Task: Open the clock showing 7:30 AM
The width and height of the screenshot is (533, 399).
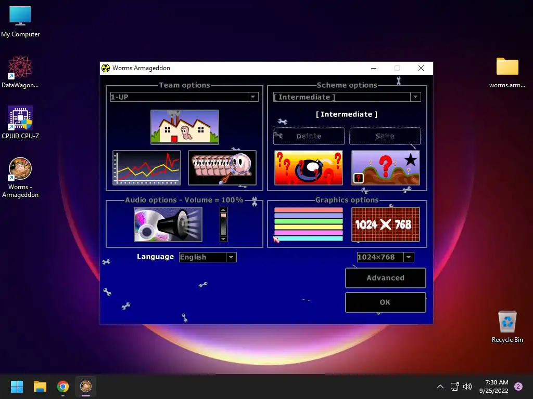Action: (493, 387)
